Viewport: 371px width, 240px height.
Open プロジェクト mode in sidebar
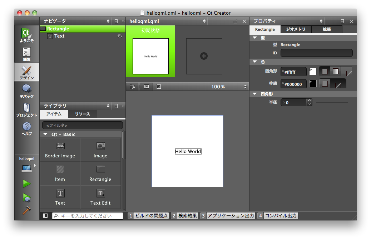(x=27, y=109)
